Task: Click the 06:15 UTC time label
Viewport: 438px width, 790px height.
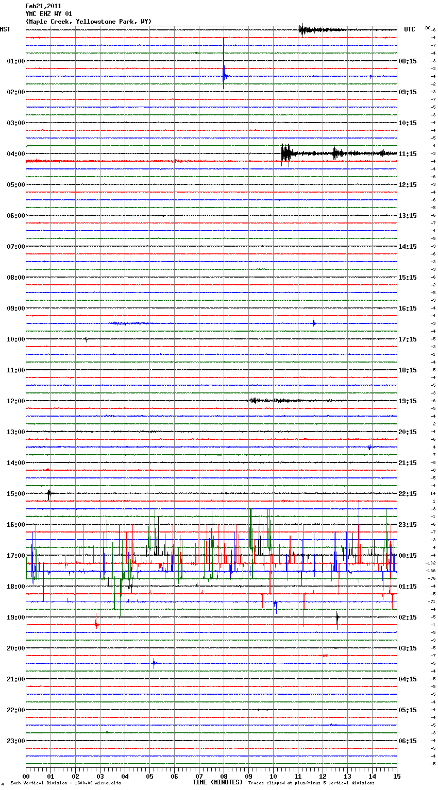Action: tap(408, 741)
